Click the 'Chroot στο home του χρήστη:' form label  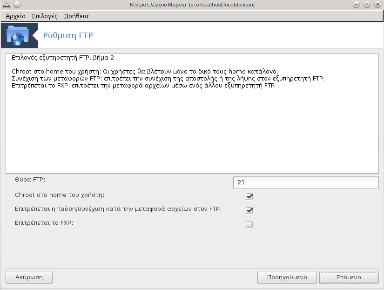pos(60,195)
